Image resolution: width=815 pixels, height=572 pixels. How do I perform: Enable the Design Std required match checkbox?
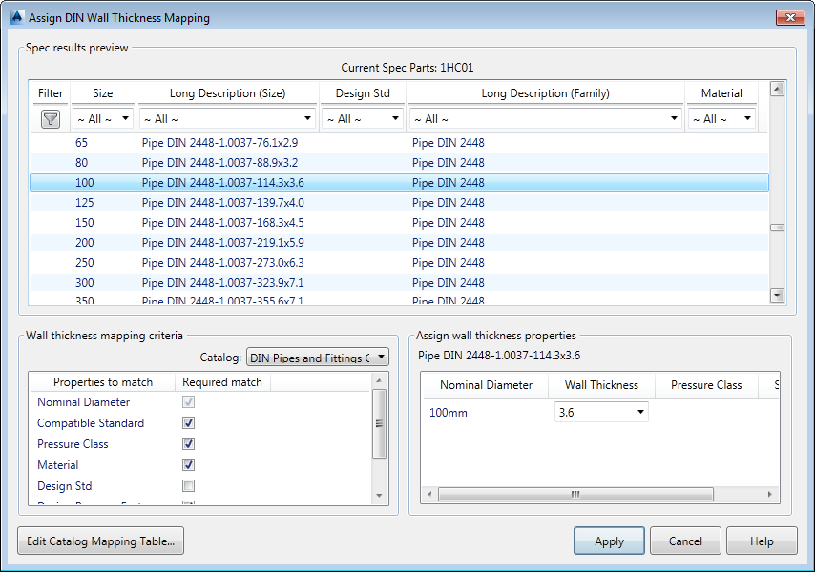188,485
